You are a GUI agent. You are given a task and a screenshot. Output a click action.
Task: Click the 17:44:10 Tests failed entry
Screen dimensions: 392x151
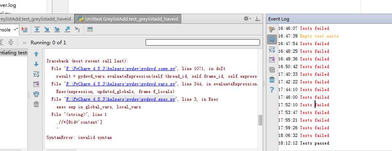tap(304, 89)
